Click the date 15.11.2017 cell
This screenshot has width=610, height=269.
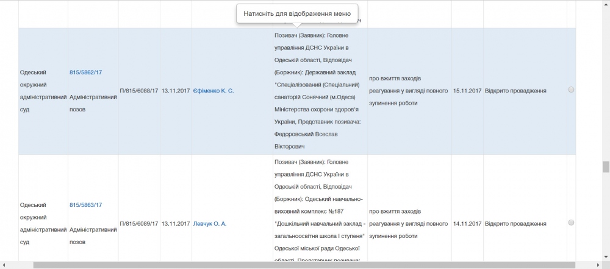(467, 91)
